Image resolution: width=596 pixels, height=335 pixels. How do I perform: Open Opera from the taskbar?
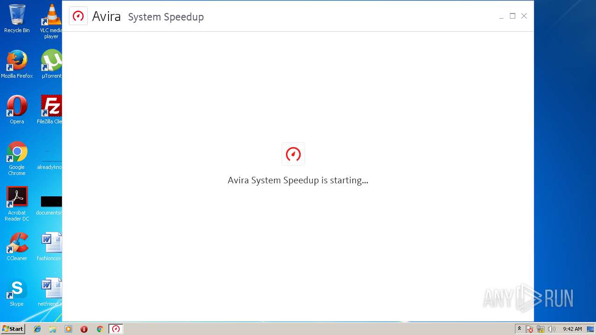click(x=84, y=329)
